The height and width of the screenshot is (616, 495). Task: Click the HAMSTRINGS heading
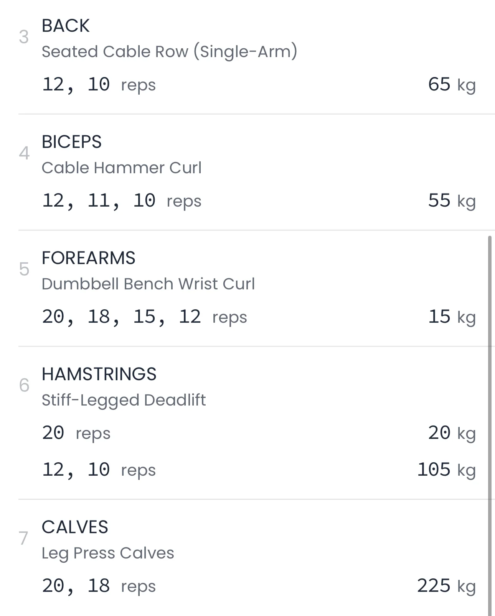point(99,374)
